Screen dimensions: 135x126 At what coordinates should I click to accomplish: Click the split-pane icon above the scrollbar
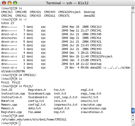pyautogui.click(x=133, y=8)
